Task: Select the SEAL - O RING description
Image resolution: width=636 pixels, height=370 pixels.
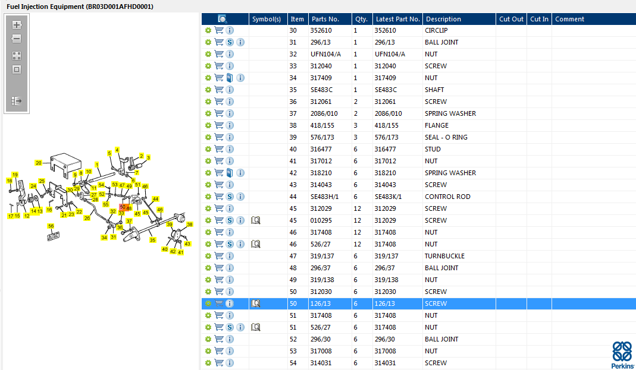Action: tap(446, 137)
